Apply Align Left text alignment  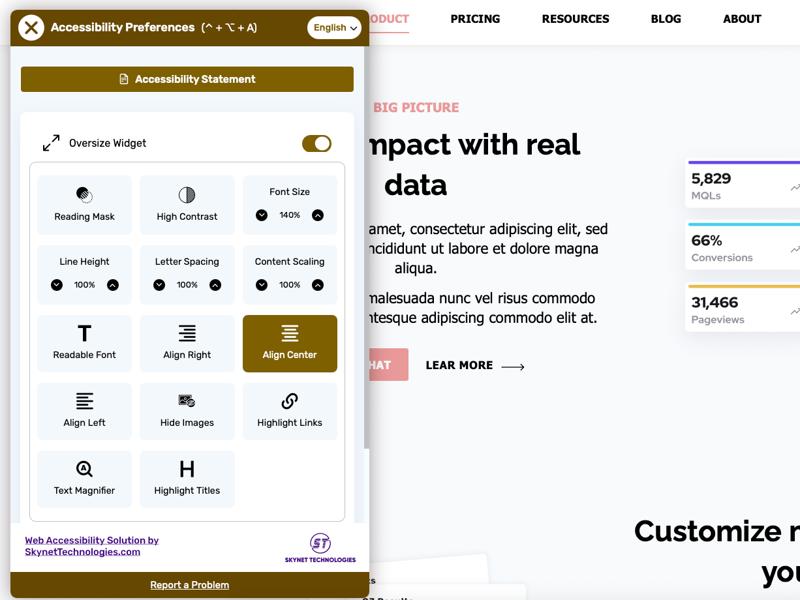pyautogui.click(x=84, y=412)
